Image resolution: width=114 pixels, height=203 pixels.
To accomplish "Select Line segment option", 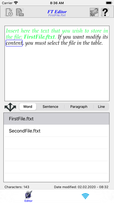I will [101, 107].
